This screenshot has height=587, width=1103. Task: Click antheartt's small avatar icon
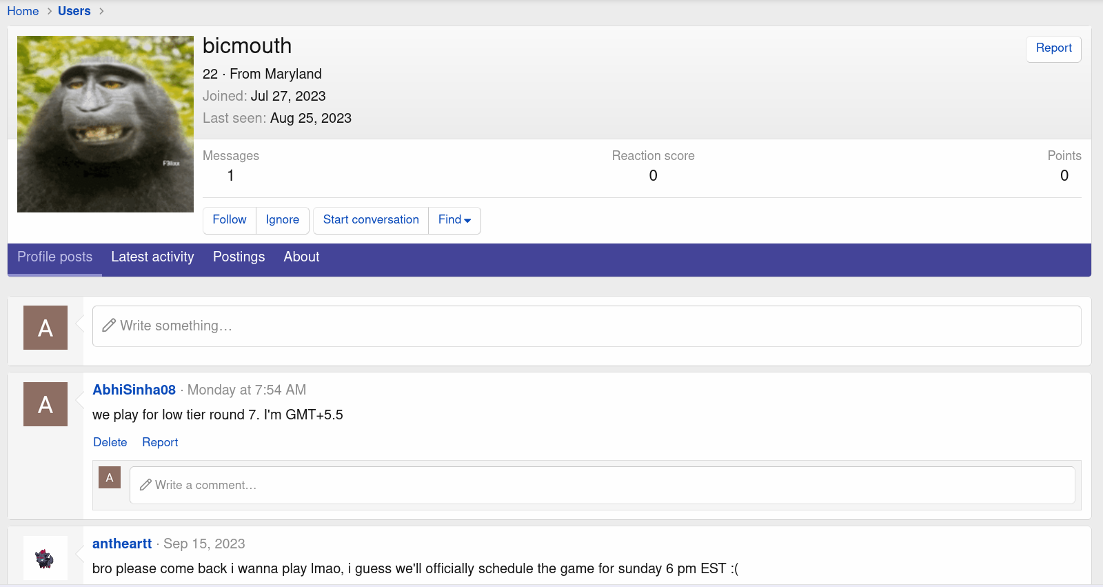(45, 558)
